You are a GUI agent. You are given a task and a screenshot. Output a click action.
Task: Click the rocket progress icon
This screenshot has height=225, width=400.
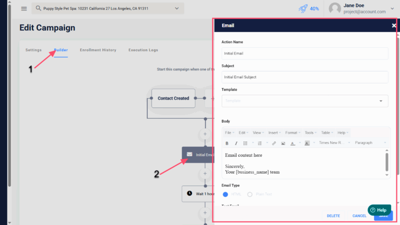pos(303,9)
